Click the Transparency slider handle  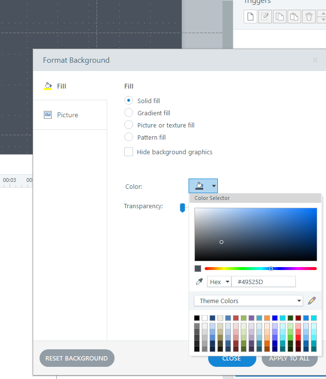coord(182,208)
